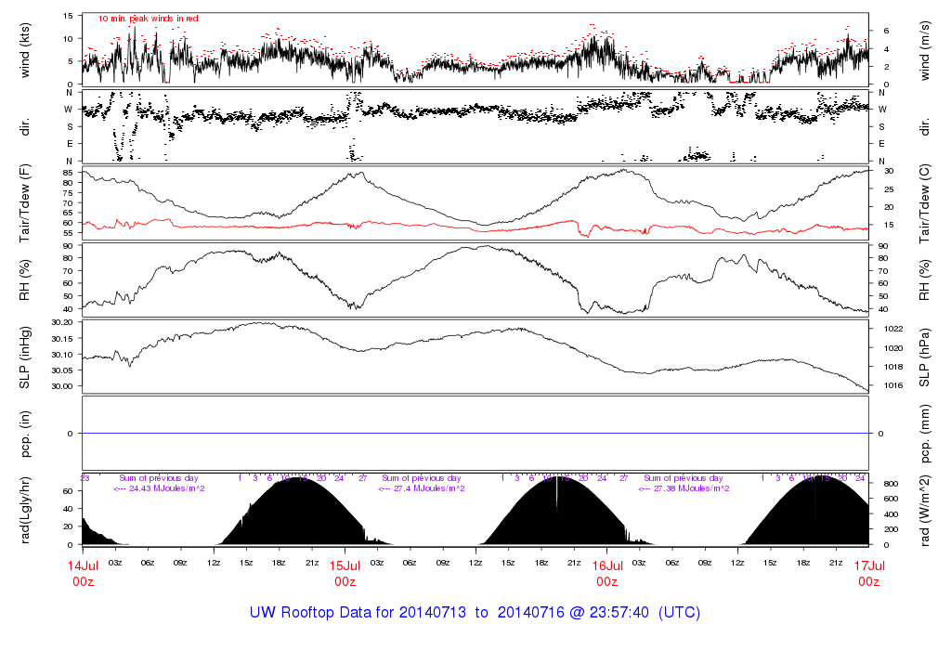Viewport: 951px width, 650px height.
Task: Click the UW Rooftop Data title text
Action: (475, 613)
